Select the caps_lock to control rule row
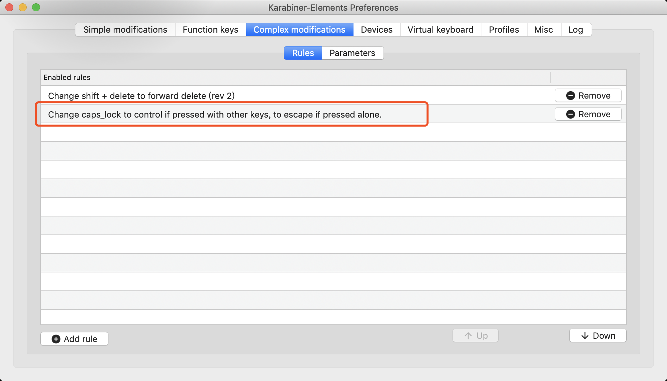Screen dimensions: 667x381 tap(215, 115)
